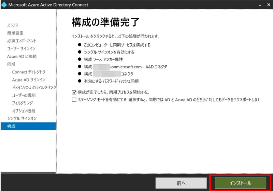Go to Azure AD に接続 step

[22, 56]
